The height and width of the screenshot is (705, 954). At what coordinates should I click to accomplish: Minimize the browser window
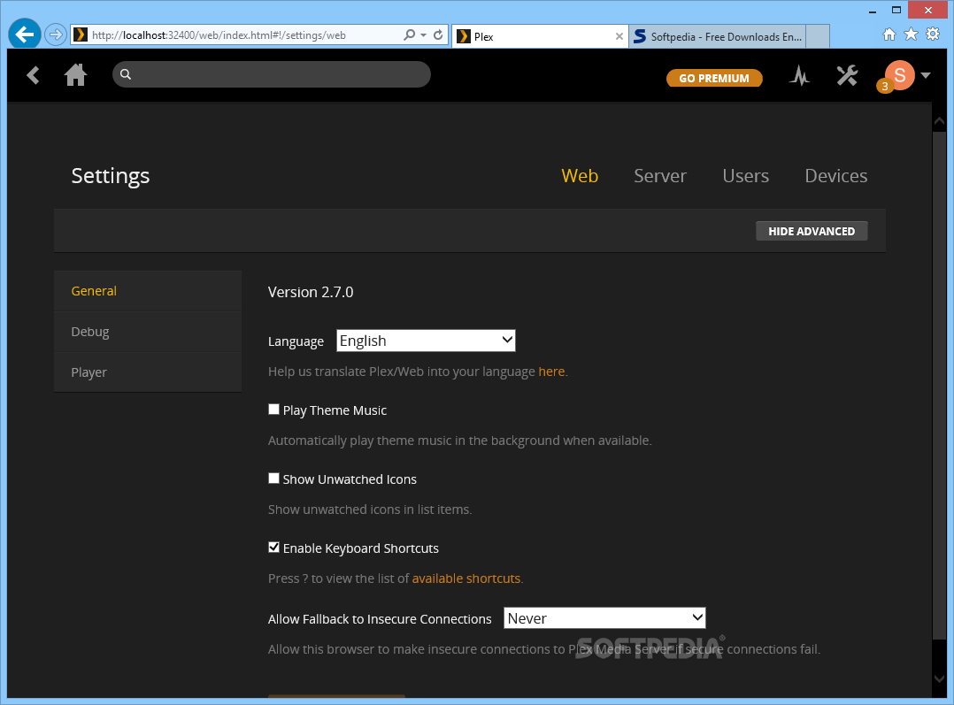click(x=872, y=11)
